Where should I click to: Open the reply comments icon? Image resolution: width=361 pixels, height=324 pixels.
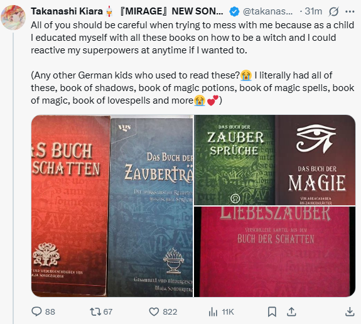[36, 311]
